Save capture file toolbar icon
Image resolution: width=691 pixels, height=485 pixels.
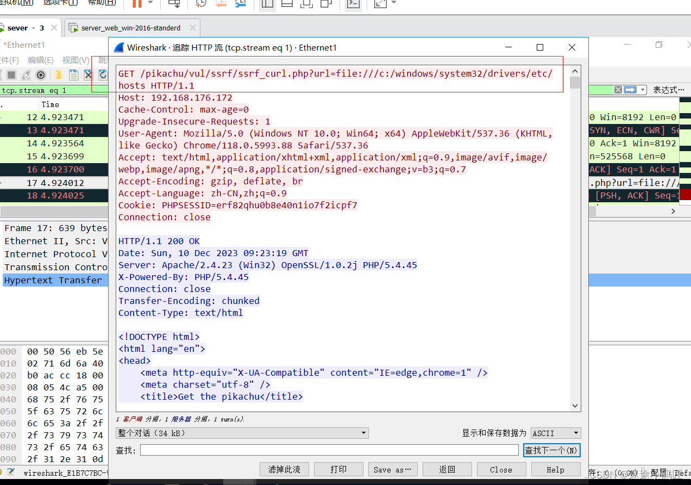73,74
